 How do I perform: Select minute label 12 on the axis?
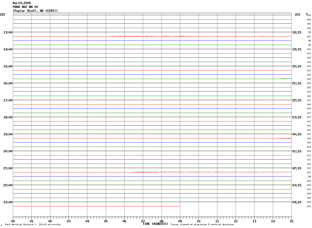point(236,221)
